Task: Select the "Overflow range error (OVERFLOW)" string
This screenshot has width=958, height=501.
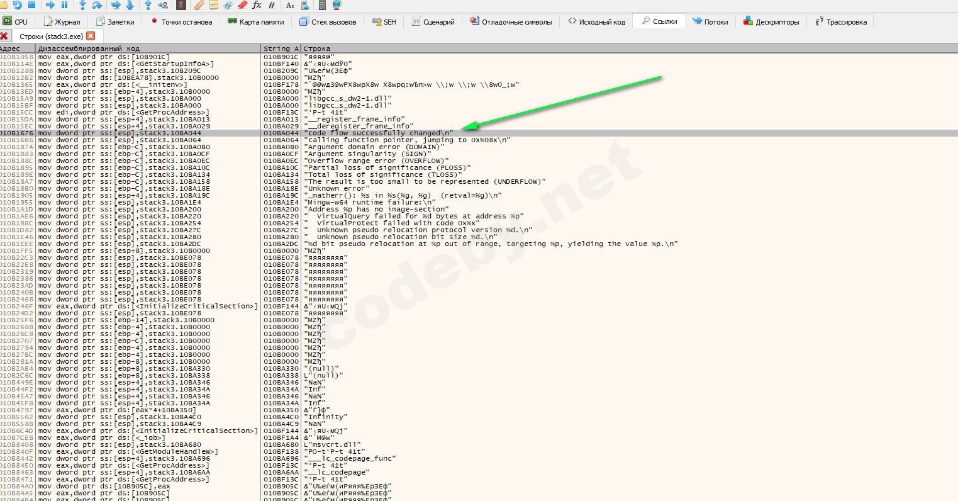Action: [x=376, y=161]
